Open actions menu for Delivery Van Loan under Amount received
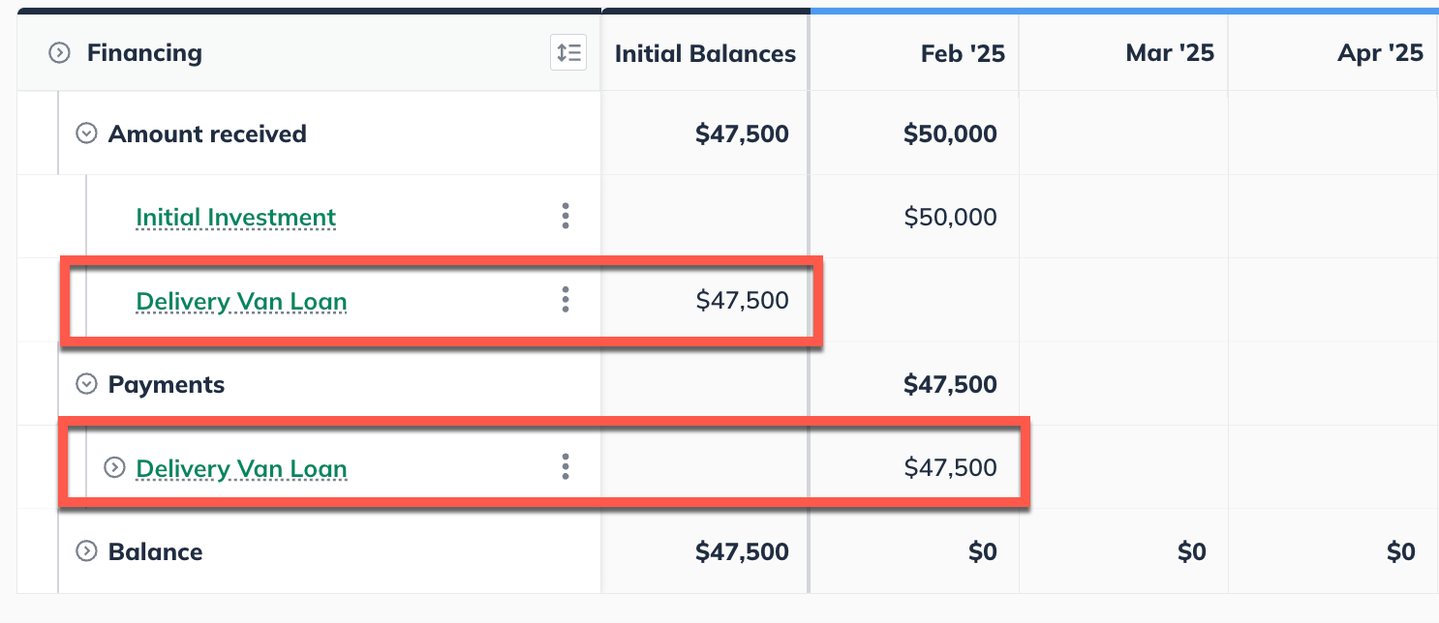1439x623 pixels. click(565, 300)
